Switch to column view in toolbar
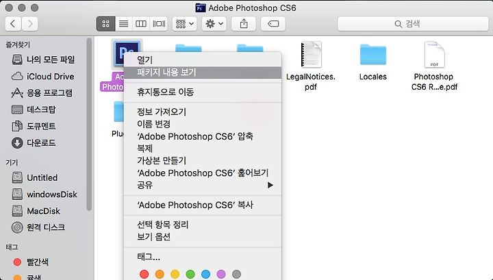The height and width of the screenshot is (280, 493). tap(140, 24)
